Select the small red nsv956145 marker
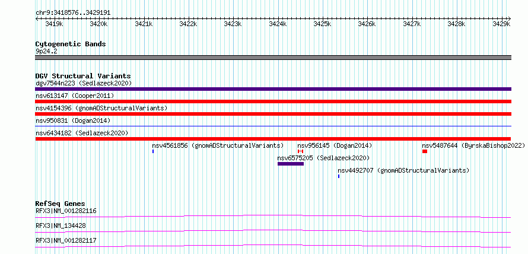Image resolution: width=528 pixels, height=254 pixels. click(300, 151)
